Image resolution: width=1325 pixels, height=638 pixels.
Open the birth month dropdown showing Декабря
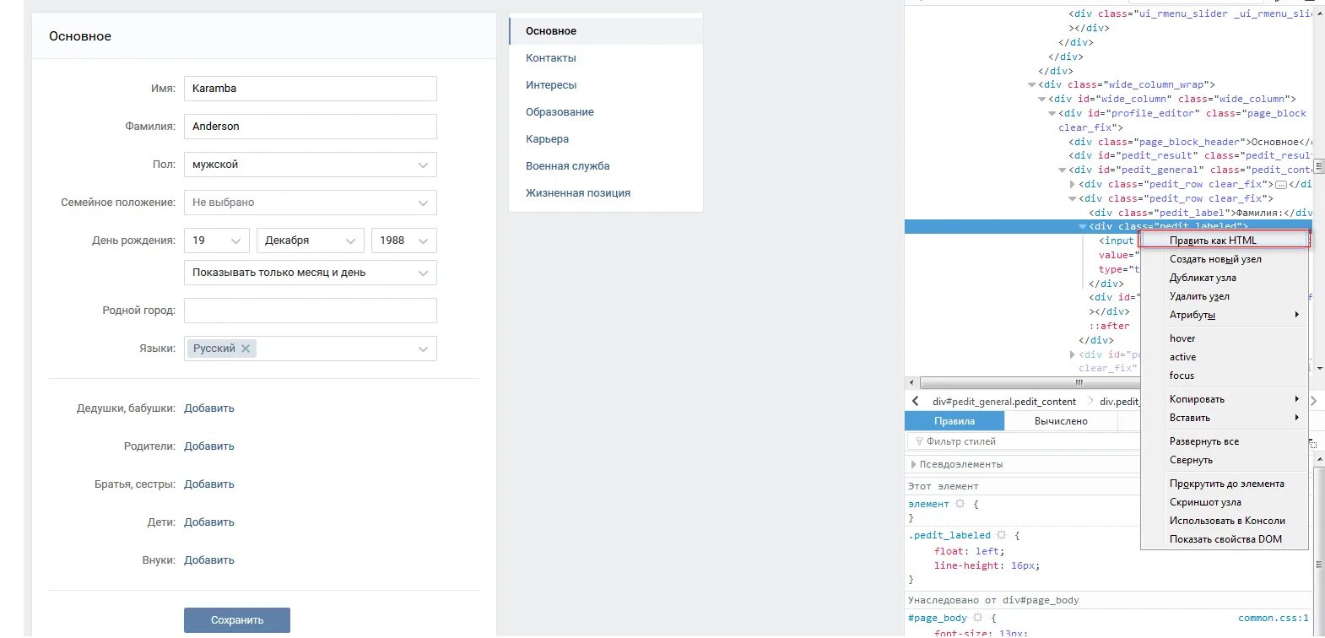click(311, 241)
